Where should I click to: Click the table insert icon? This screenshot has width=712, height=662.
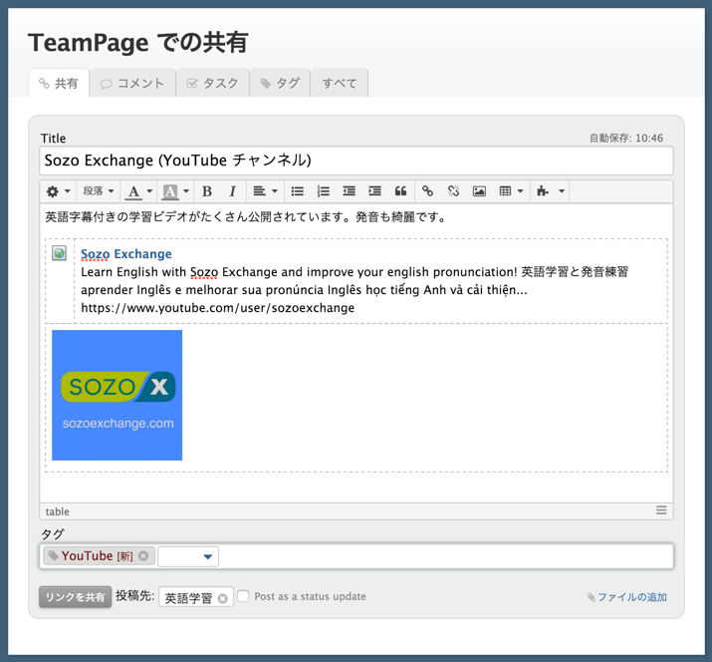(505, 191)
